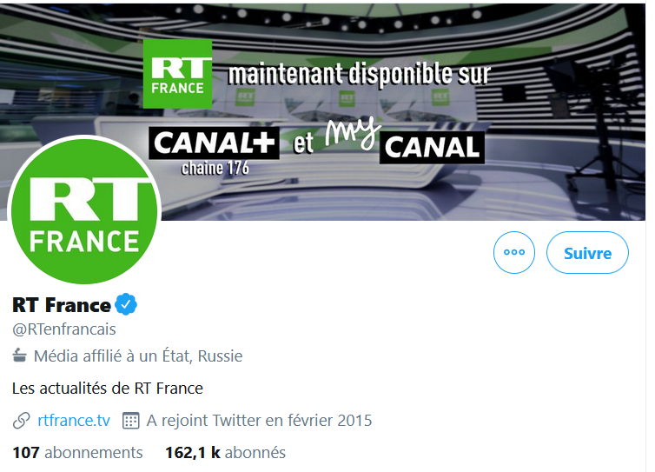Click the "chaine 176" text in banner

coord(214,166)
